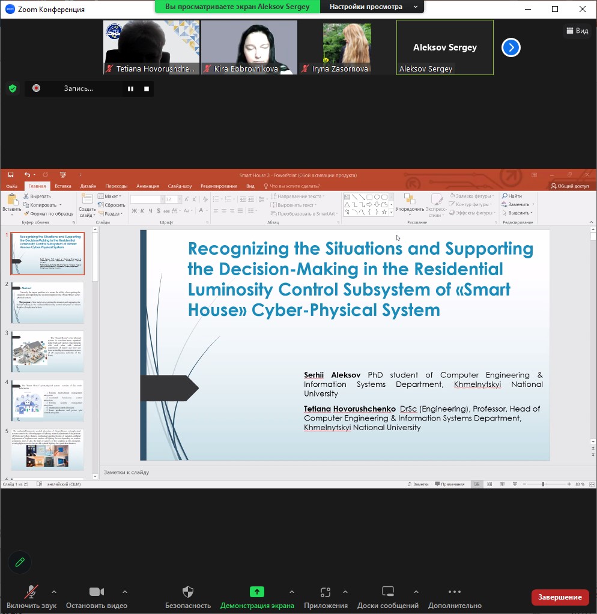
Task: Open the Whiteboards icon
Action: pyautogui.click(x=387, y=592)
